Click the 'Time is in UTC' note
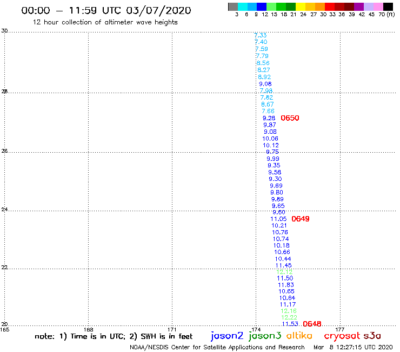 coord(98,336)
